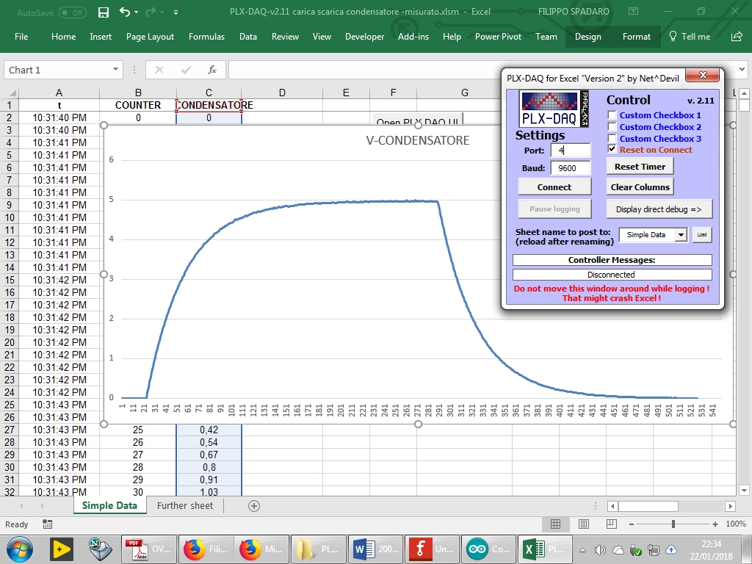Switch to the Further sheet tab
Screen dimensions: 752x564
point(185,505)
